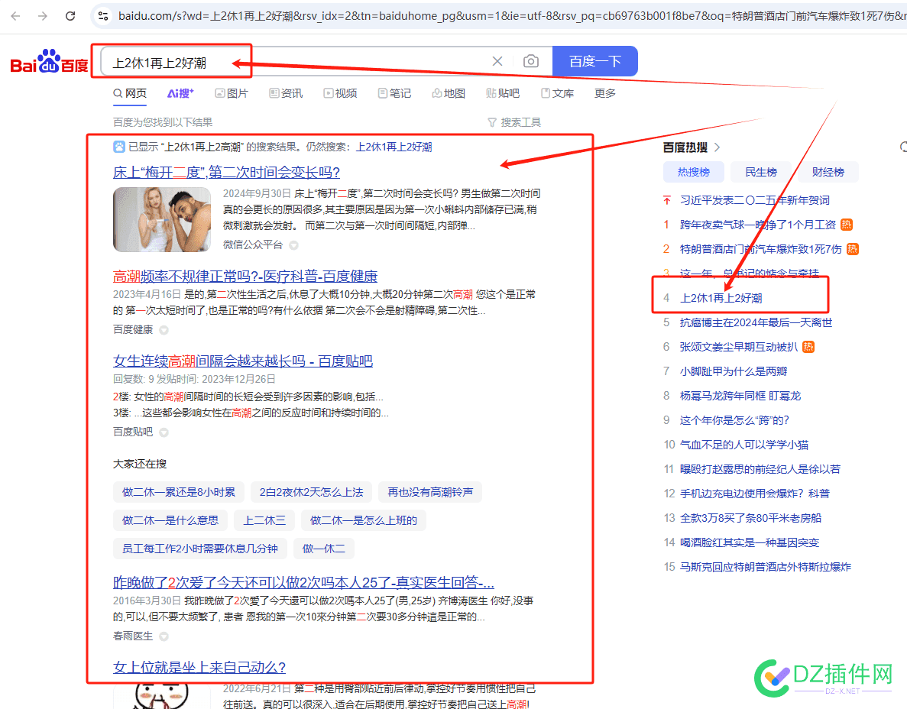
Task: Open hot topic 特朗普酒店门前汽车爆炸致1死7伤
Action: coord(760,249)
